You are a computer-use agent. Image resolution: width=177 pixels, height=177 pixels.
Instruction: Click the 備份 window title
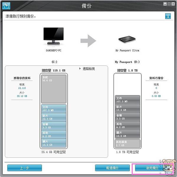(x=86, y=6)
